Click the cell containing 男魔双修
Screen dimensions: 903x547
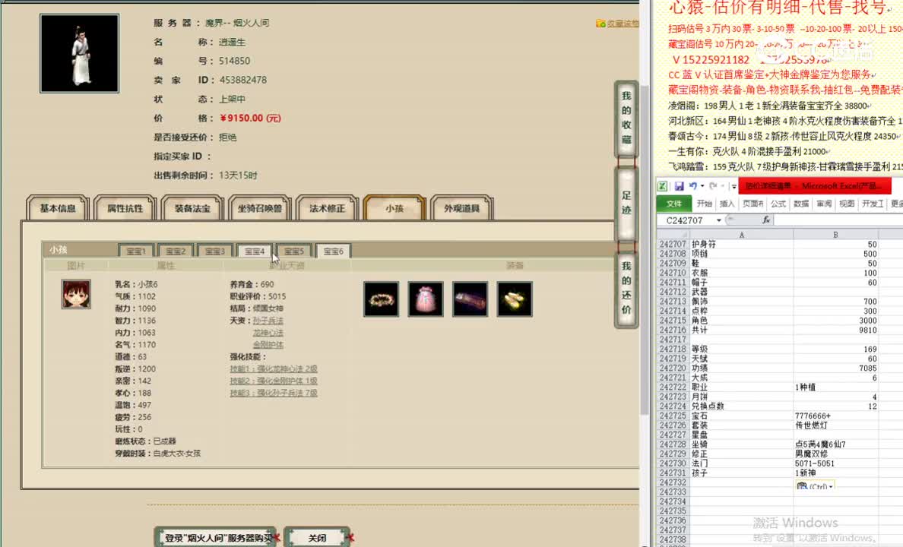click(x=835, y=454)
